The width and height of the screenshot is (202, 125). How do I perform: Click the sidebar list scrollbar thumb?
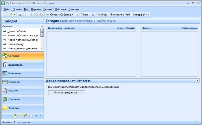pyautogui.click(x=42, y=32)
